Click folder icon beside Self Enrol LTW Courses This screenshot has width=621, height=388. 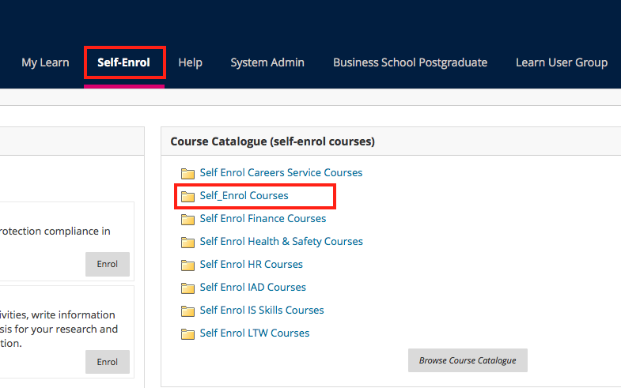[187, 333]
